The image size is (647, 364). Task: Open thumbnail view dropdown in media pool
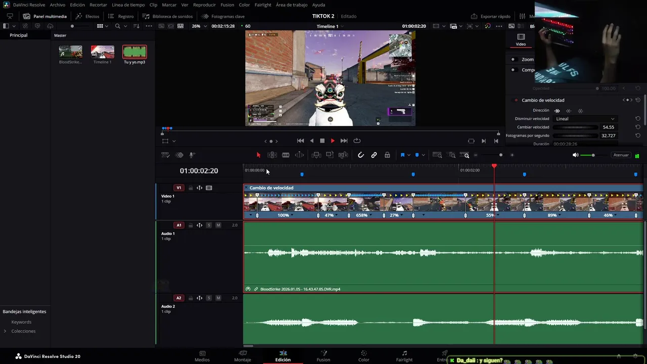(107, 26)
